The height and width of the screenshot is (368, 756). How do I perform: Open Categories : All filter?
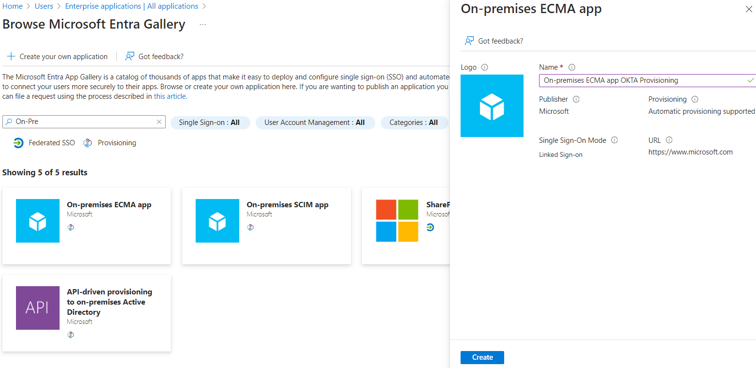click(414, 123)
